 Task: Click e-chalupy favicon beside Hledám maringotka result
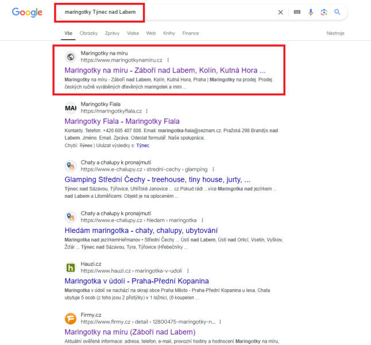pos(71,217)
